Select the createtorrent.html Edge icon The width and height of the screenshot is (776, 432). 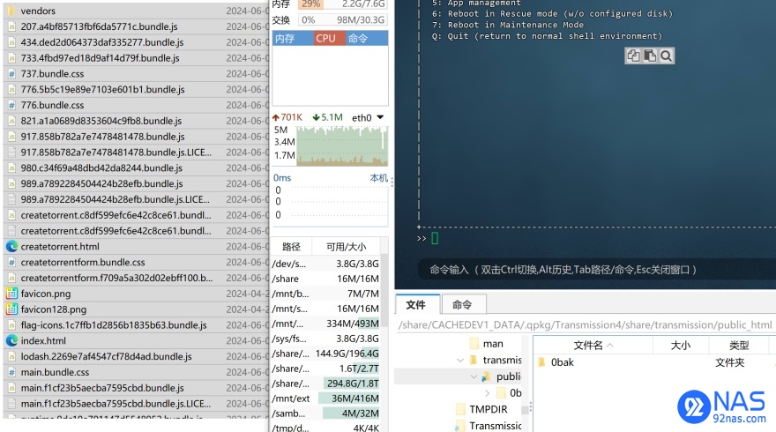[11, 246]
